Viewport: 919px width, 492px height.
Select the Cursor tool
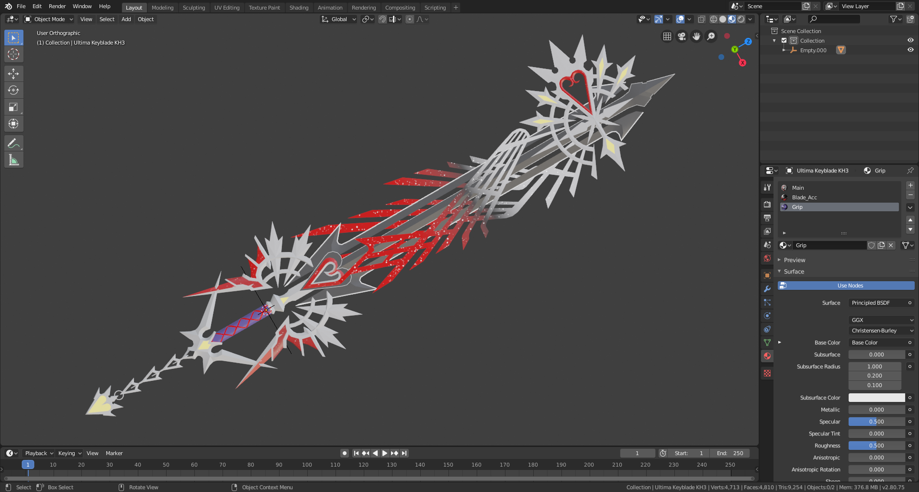tap(13, 54)
